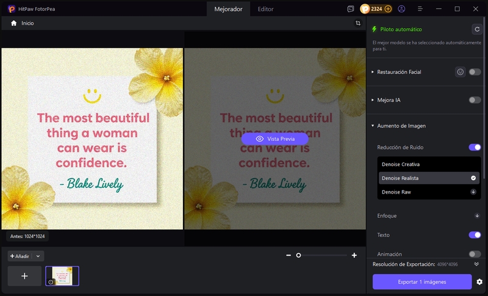Open the Añadir dropdown arrow

click(38, 256)
